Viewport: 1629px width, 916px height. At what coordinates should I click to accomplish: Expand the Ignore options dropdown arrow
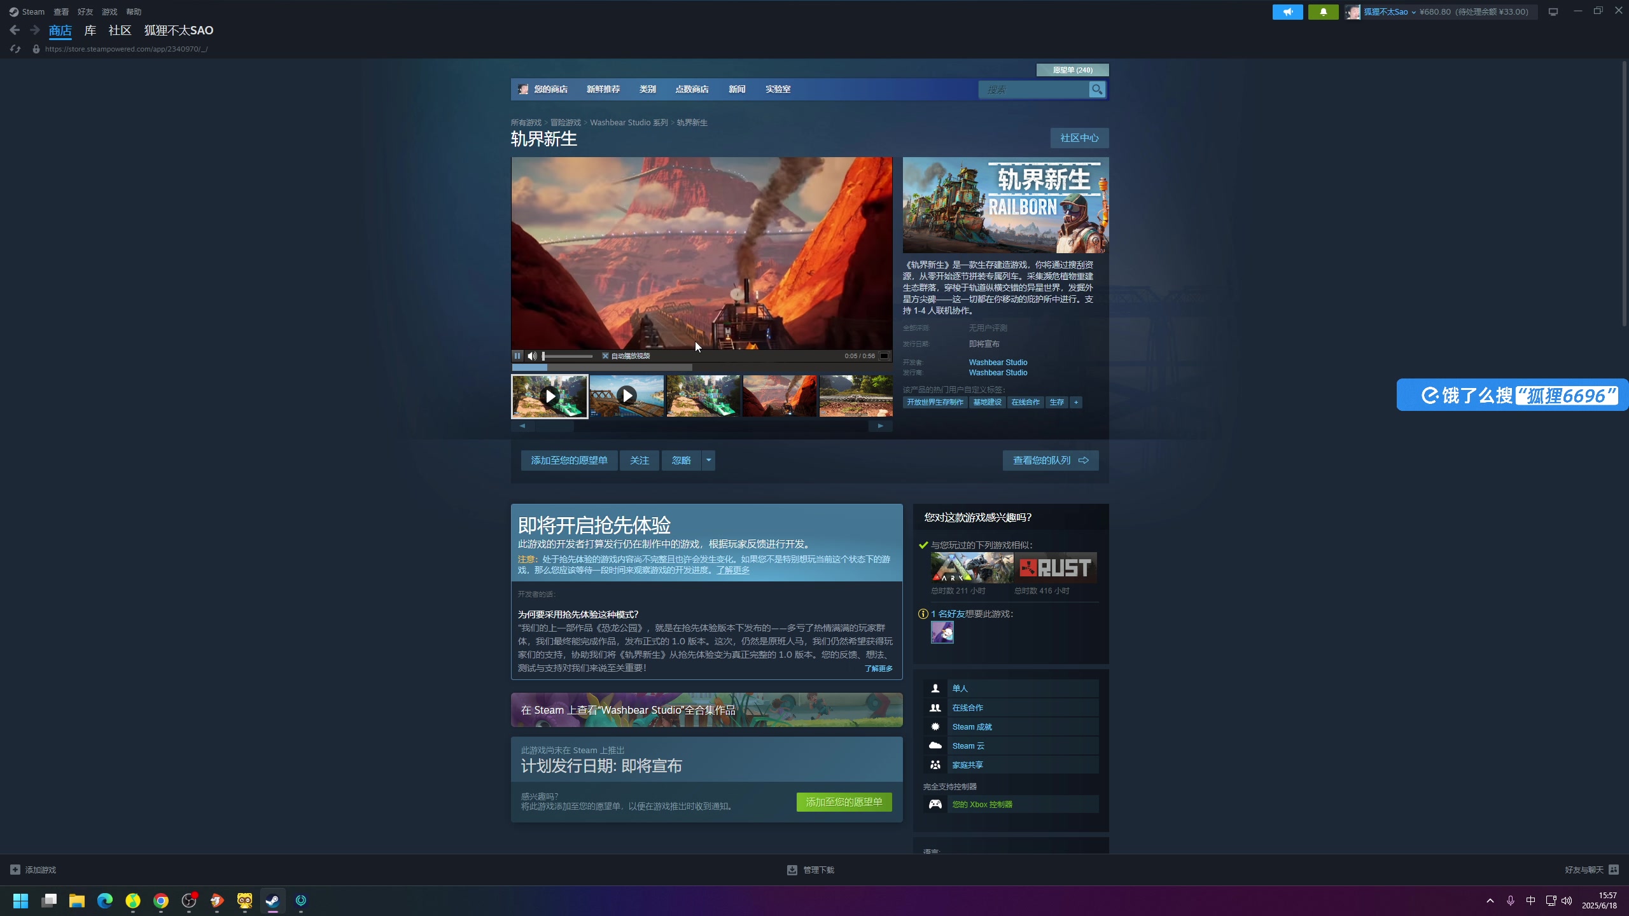[x=708, y=460]
